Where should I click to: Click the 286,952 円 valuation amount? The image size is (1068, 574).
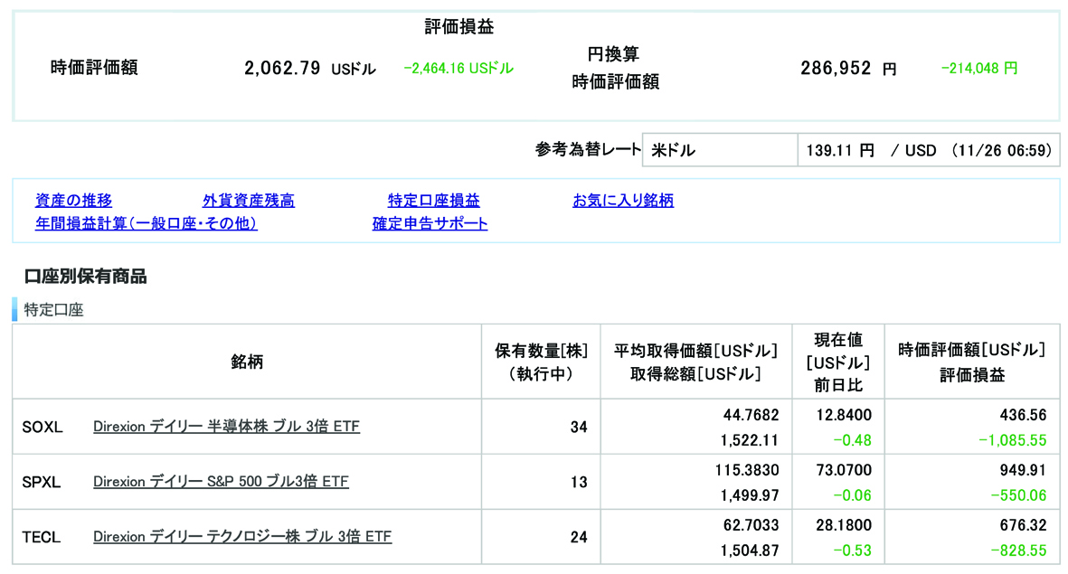click(x=848, y=68)
